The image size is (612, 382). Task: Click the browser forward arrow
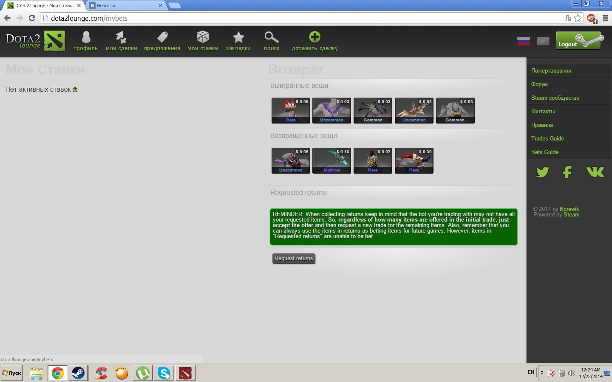[20, 18]
